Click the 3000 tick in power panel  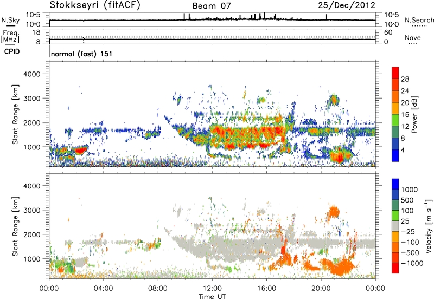(32, 99)
